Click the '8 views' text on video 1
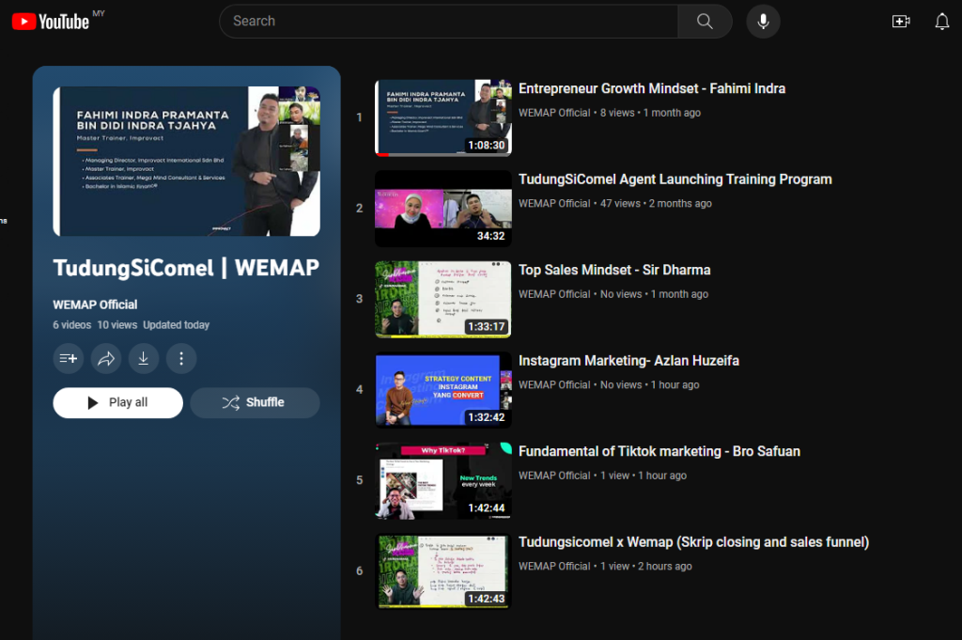The image size is (962, 640). pyautogui.click(x=617, y=113)
